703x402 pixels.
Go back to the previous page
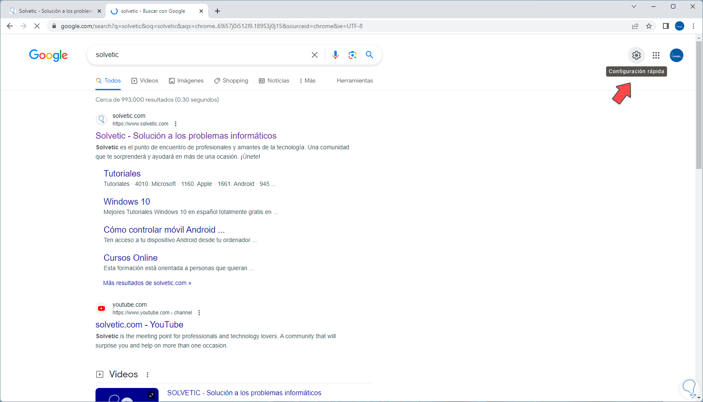click(x=10, y=26)
